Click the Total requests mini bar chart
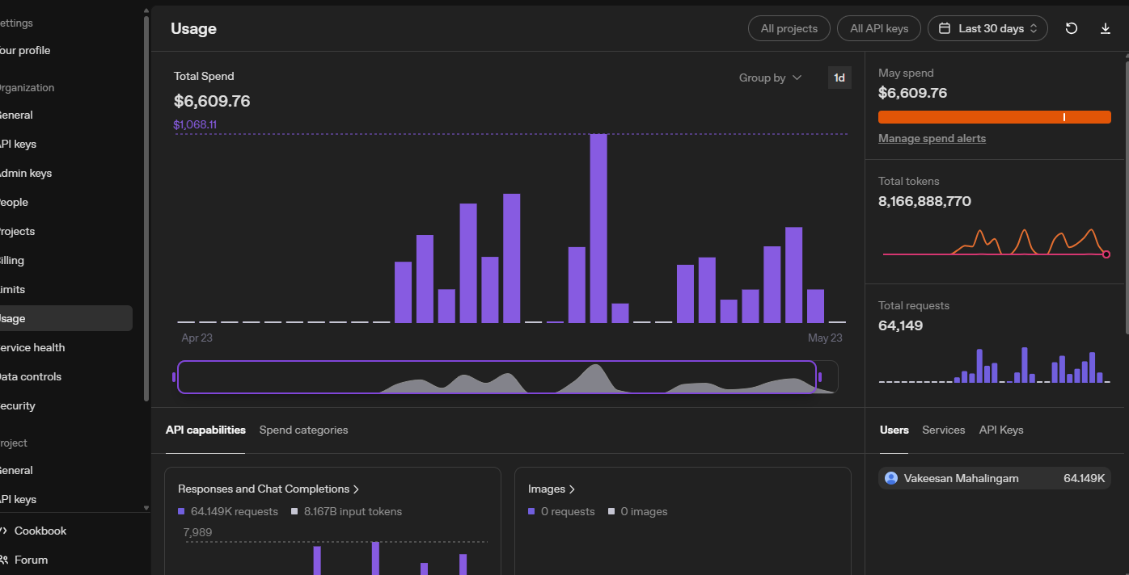 pos(994,365)
